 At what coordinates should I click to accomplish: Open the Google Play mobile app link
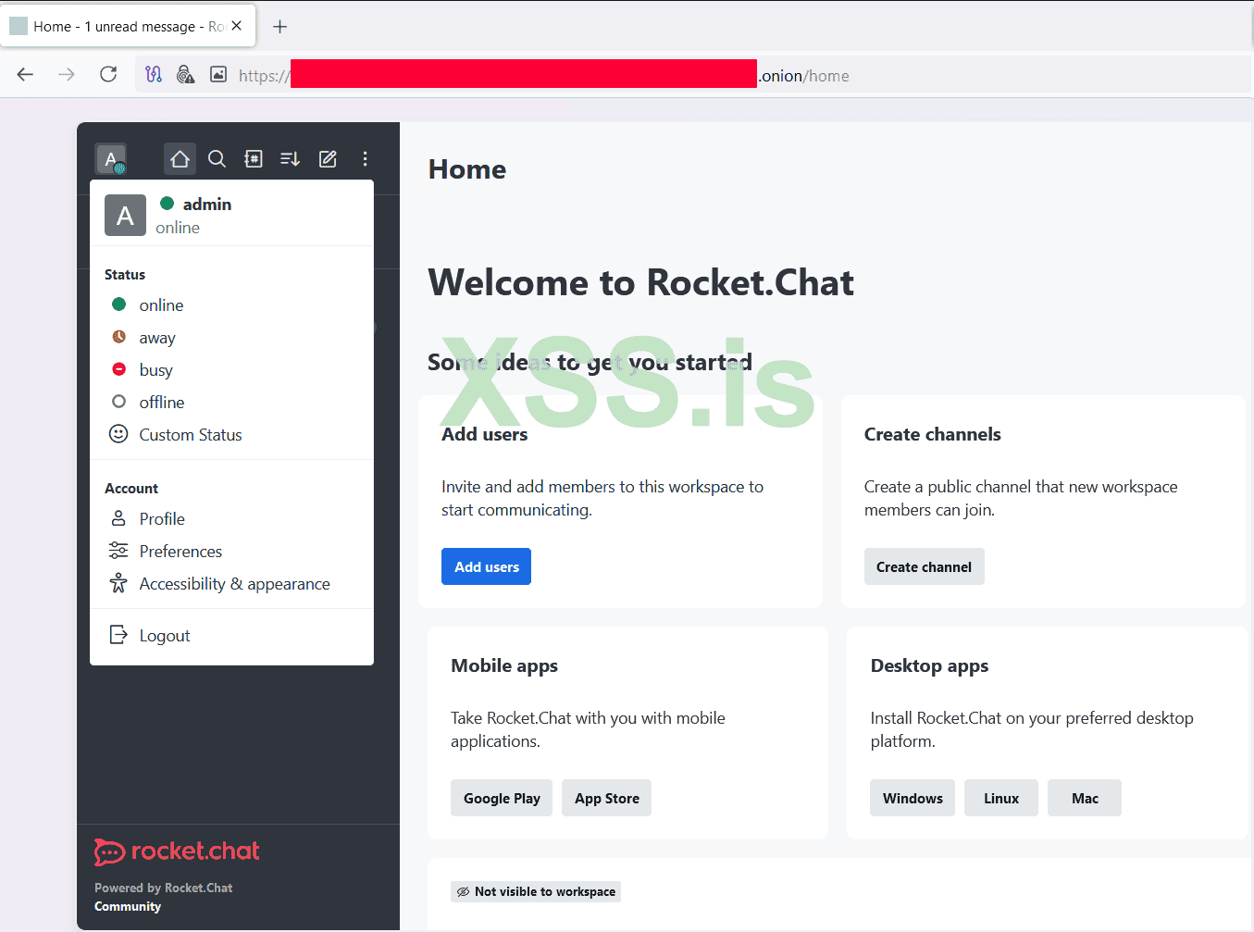502,798
